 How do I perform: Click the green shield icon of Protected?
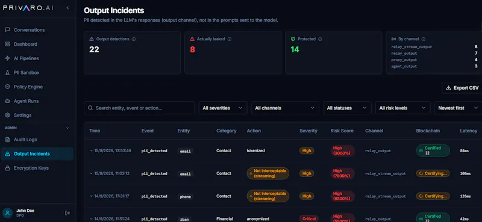293,39
